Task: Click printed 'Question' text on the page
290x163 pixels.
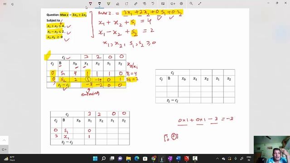Action: [x=53, y=15]
